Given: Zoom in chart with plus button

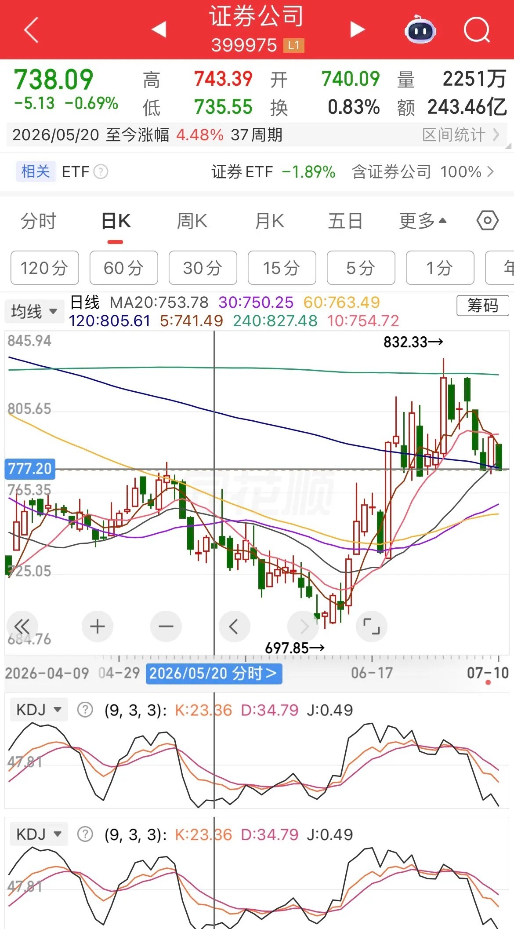Looking at the screenshot, I should click(x=97, y=626).
